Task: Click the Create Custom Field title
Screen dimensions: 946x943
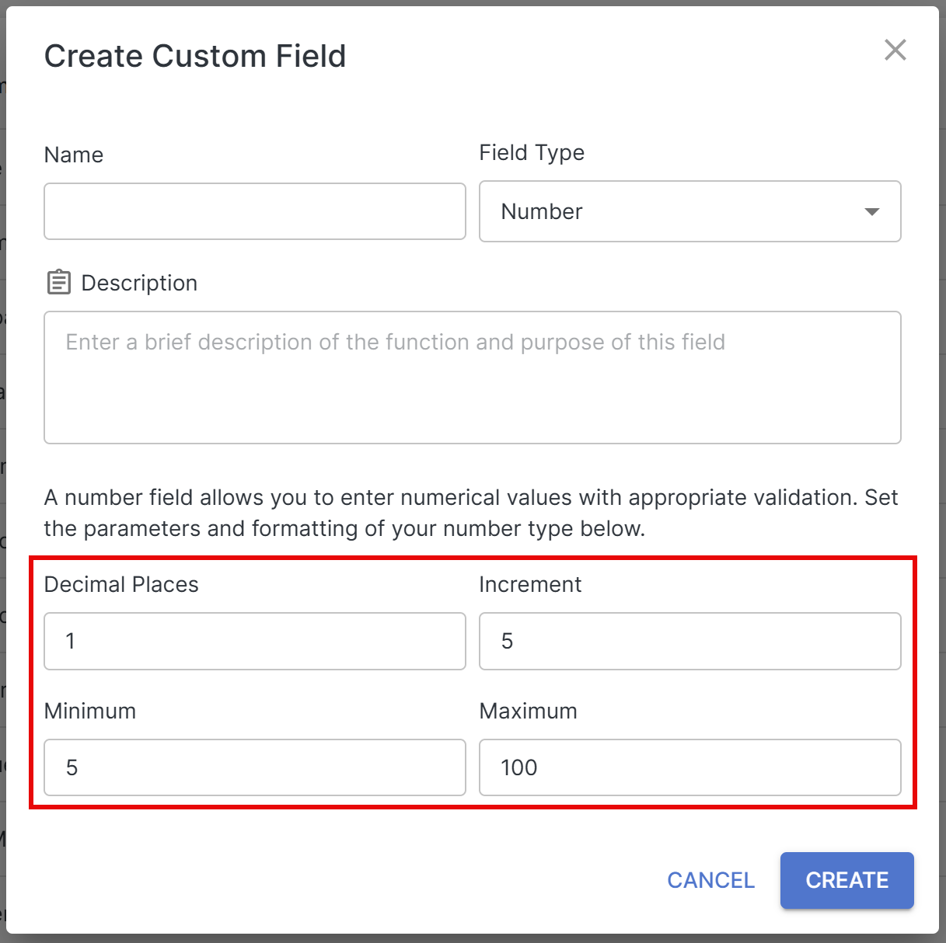Action: pyautogui.click(x=195, y=55)
